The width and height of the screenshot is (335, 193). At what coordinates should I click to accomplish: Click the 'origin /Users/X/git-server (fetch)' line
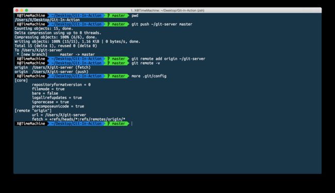click(53, 67)
